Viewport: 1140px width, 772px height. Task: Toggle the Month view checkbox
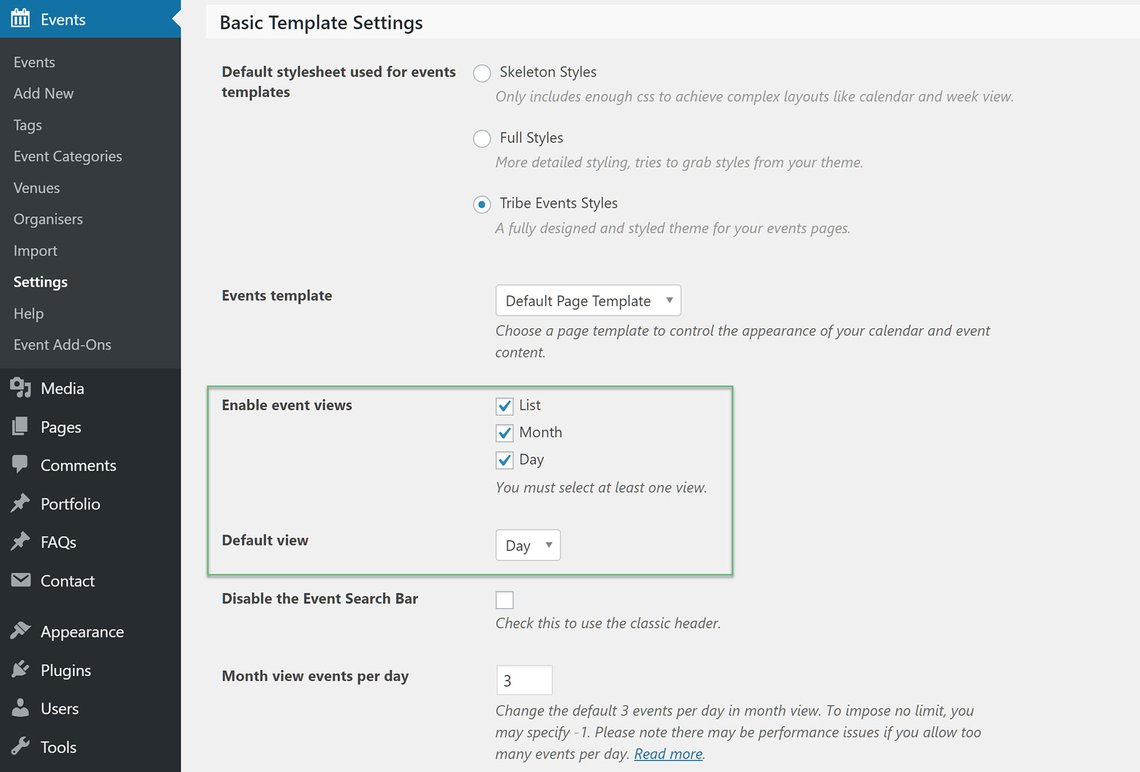tap(505, 433)
